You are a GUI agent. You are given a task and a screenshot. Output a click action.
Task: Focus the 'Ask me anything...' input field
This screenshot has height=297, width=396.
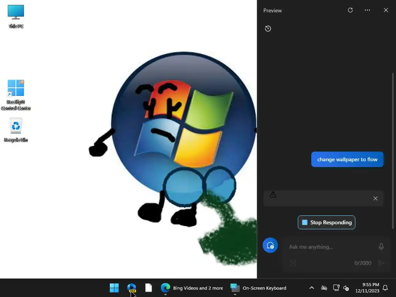[x=331, y=247]
